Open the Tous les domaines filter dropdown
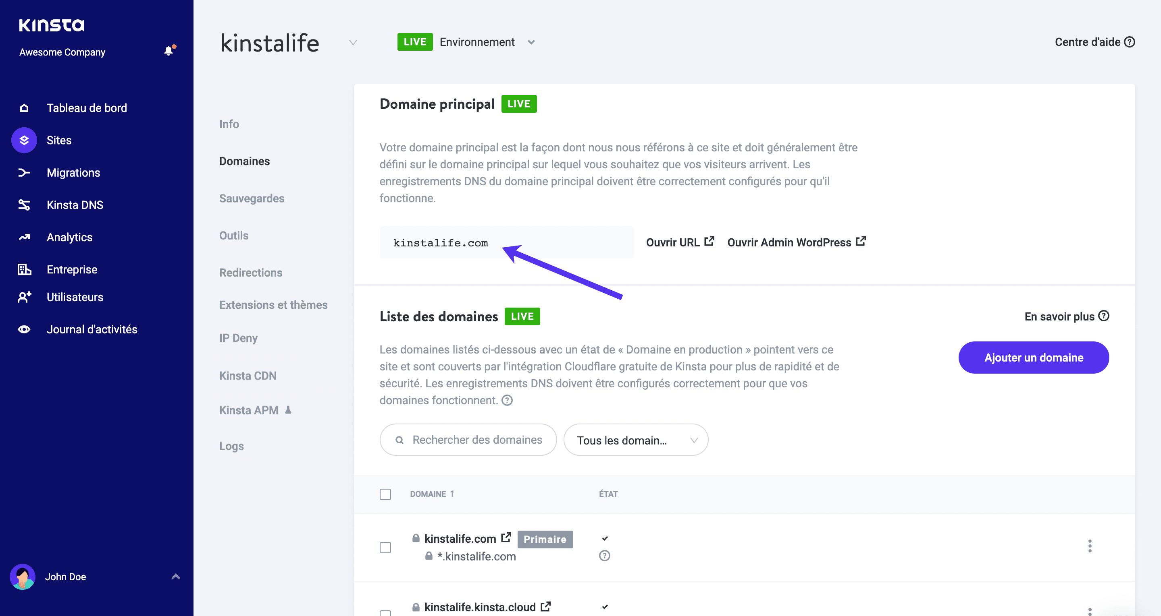1161x616 pixels. [635, 440]
